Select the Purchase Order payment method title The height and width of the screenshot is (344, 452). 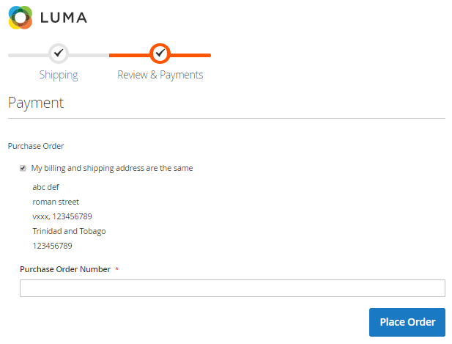click(36, 146)
